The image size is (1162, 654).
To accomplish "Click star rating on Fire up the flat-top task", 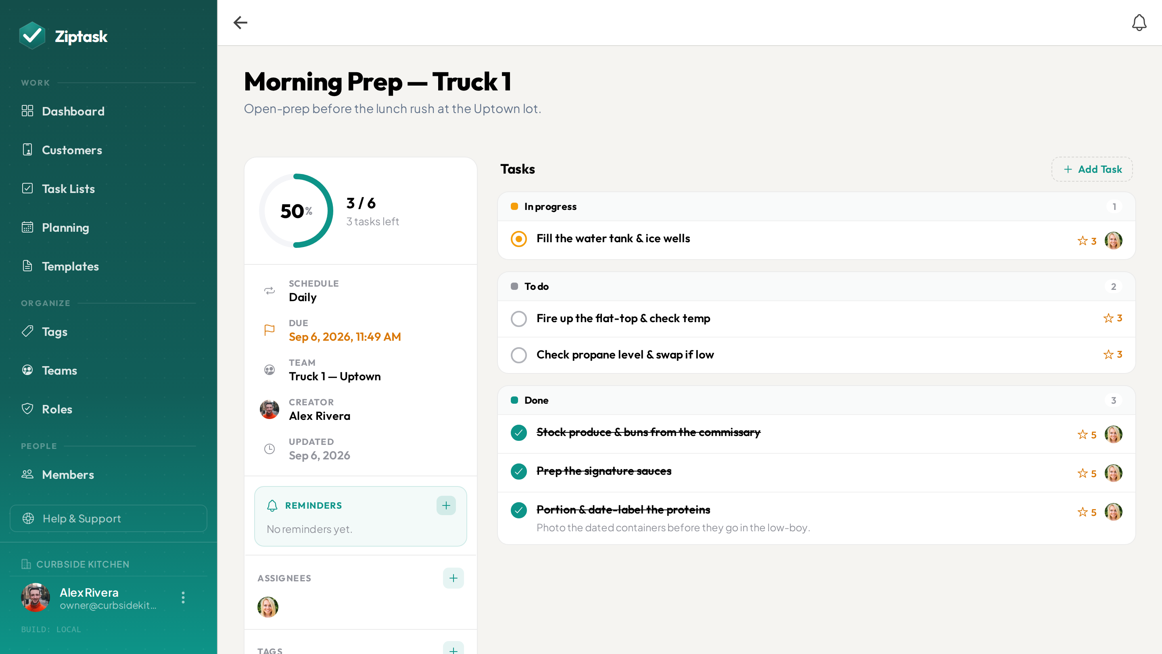I will pyautogui.click(x=1112, y=318).
